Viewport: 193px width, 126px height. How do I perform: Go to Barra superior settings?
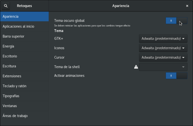pos(24,36)
